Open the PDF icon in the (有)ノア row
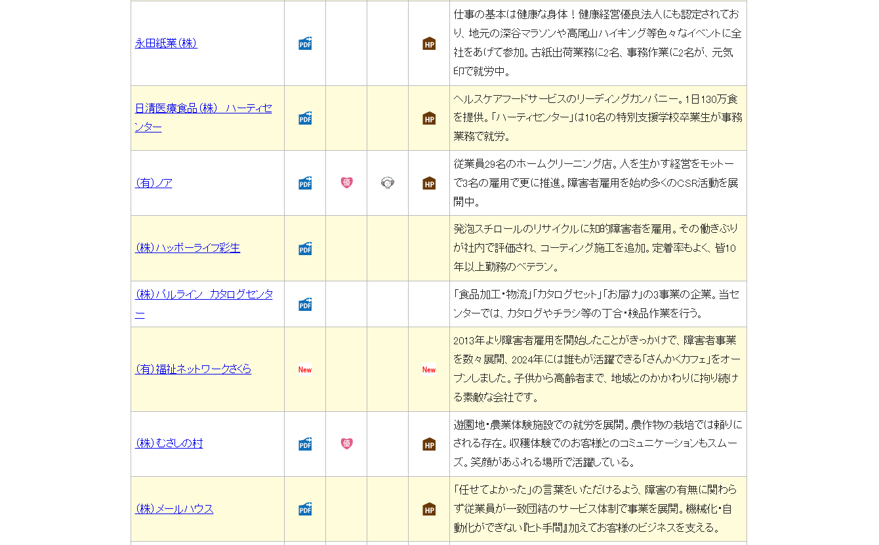This screenshot has height=545, width=879. pyautogui.click(x=305, y=183)
